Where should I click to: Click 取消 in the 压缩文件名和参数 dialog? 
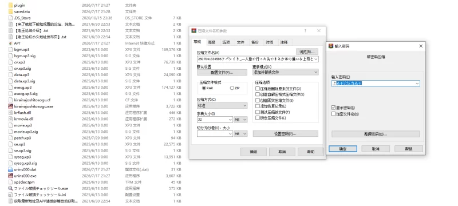point(282,152)
